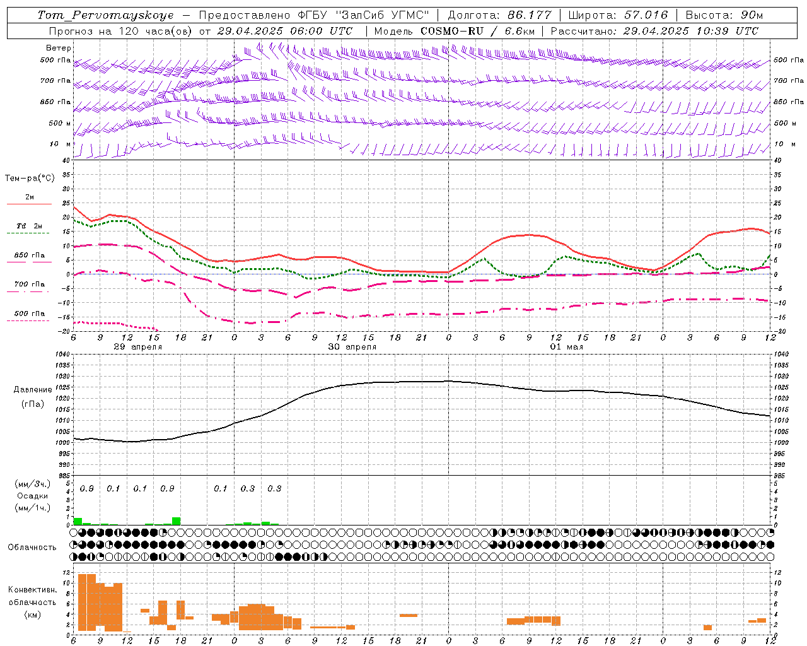Click the forecast start "29.04.2025 06:00 UTC"
This screenshot has height=646, width=807.
click(284, 31)
